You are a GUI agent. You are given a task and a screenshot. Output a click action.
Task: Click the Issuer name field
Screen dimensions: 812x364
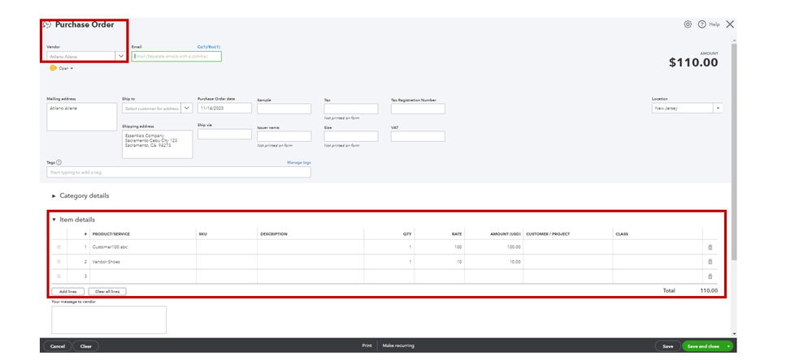[x=284, y=136]
